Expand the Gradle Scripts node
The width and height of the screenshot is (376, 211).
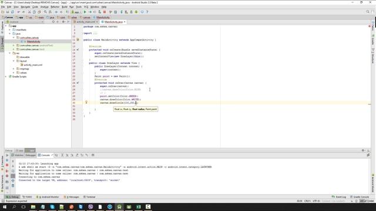pyautogui.click(x=6, y=77)
